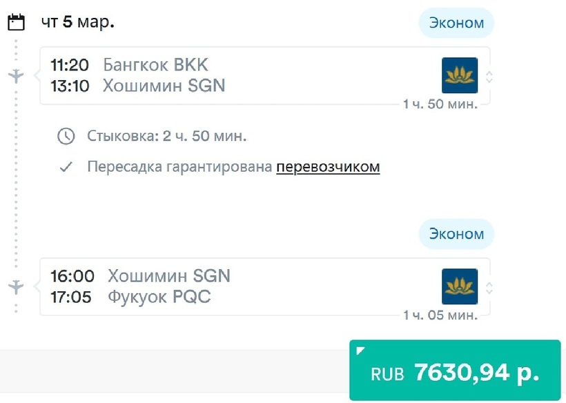Screen dimensions: 566x403
Task: Click the Бангкок BKK departure airport
Action: click(155, 66)
